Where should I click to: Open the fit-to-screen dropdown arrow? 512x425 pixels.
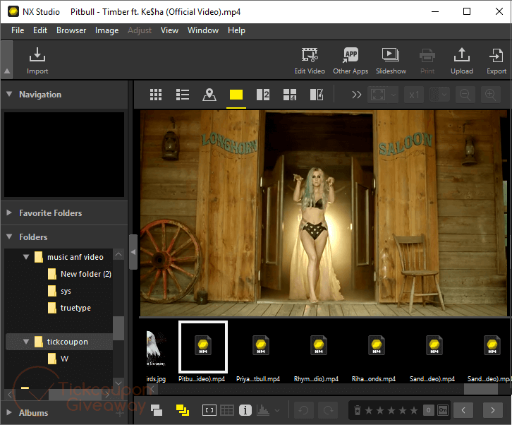coord(394,95)
